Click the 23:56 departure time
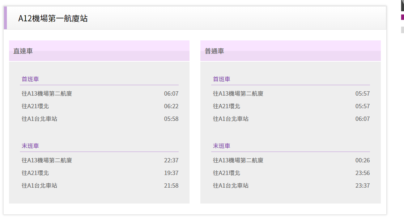Viewport: 404px width, 223px height. point(362,173)
